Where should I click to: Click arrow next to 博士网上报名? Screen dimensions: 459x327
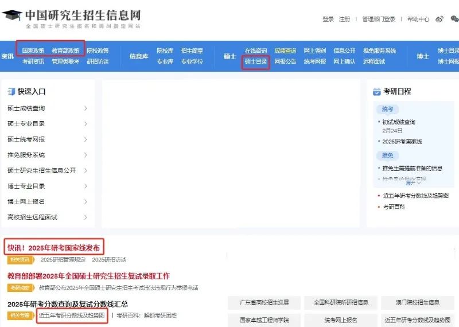(85, 202)
